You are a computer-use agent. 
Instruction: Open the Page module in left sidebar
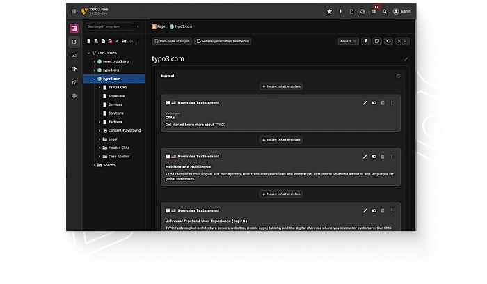point(74,42)
